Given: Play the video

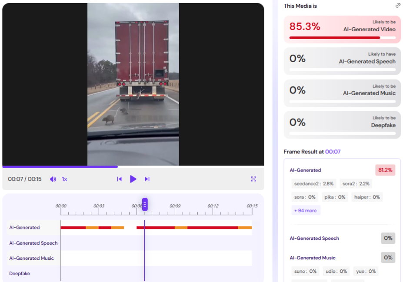Looking at the screenshot, I should click(133, 179).
